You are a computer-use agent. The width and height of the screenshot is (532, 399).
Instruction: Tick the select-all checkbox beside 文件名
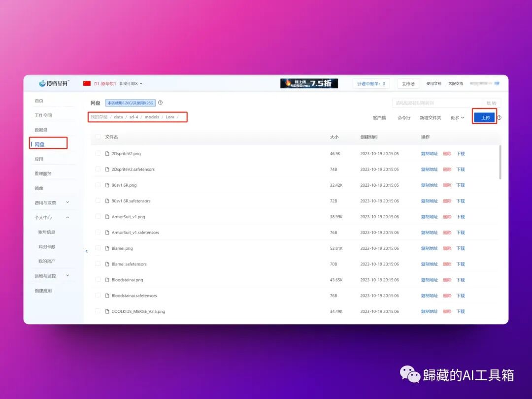pos(98,137)
